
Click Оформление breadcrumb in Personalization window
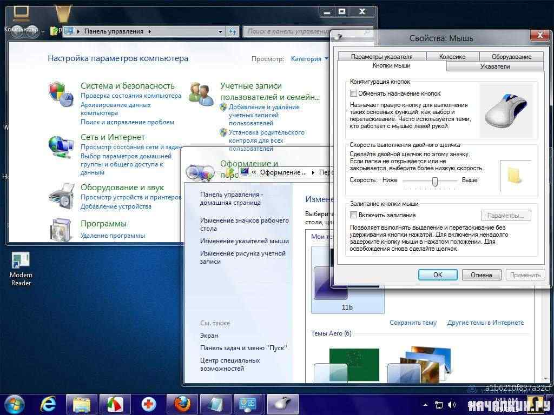(283, 172)
